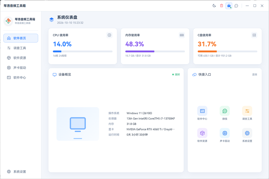Viewport: 269px width, 179px height.
Task: Close the 琴洛音频工具箱 window
Action: [262, 6]
